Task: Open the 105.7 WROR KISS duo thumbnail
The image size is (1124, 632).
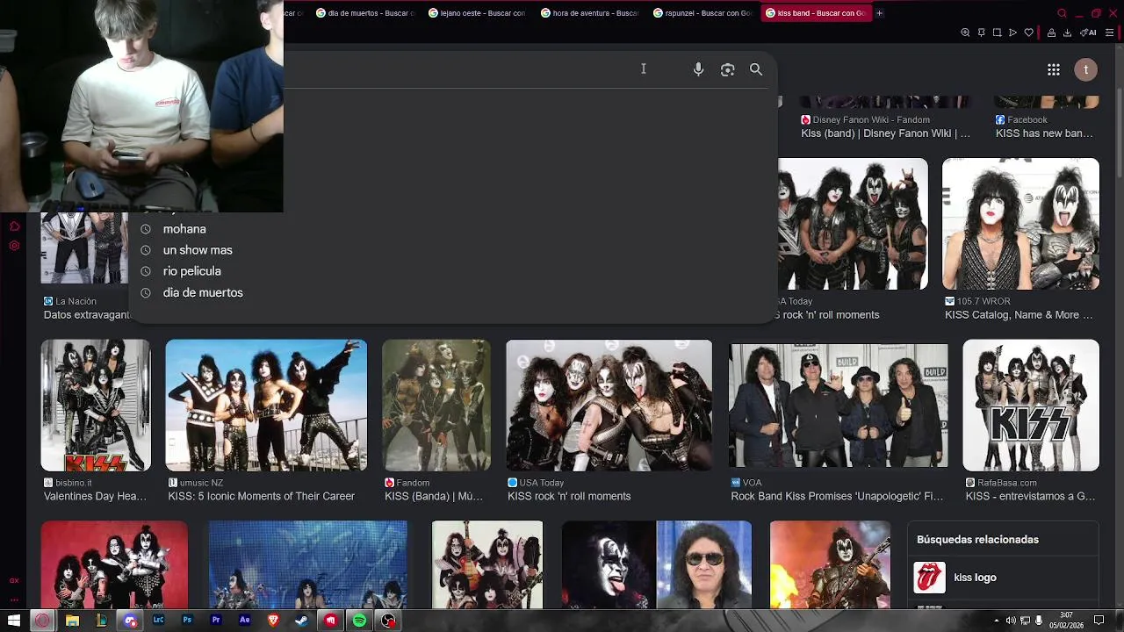Action: (x=1020, y=224)
